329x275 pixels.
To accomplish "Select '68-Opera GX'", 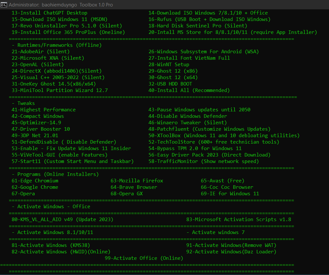I will click(x=126, y=194).
